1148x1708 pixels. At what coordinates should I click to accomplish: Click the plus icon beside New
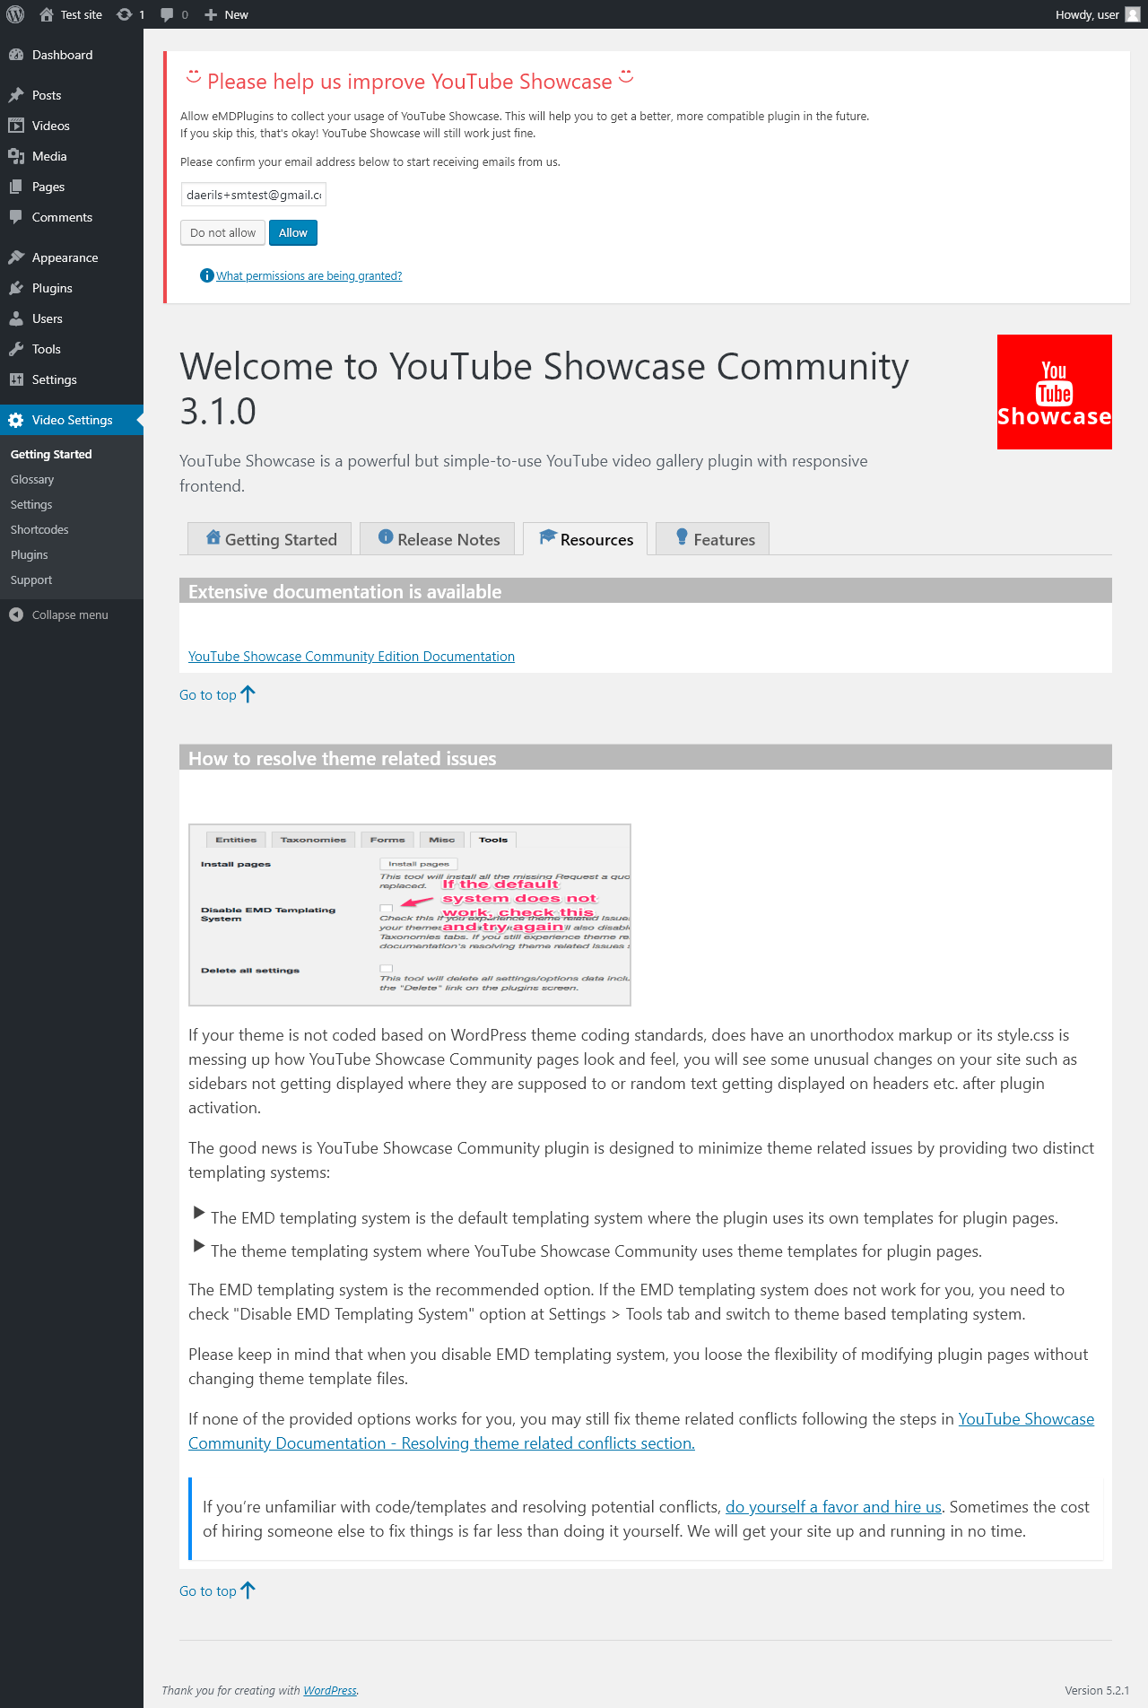[x=211, y=14]
